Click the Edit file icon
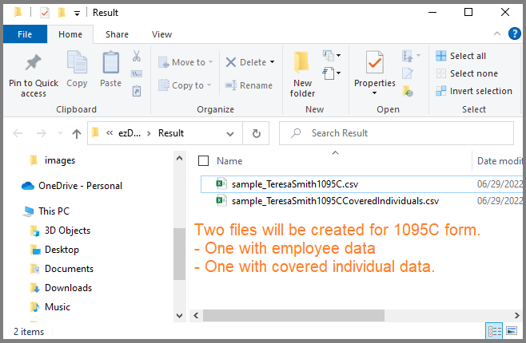Screen dimensions: 526x343 (408, 73)
